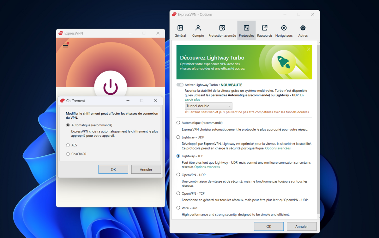Image resolution: width=379 pixels, height=238 pixels.
Task: Click the ExpressVPN logo in Options titlebar
Action: click(x=174, y=14)
